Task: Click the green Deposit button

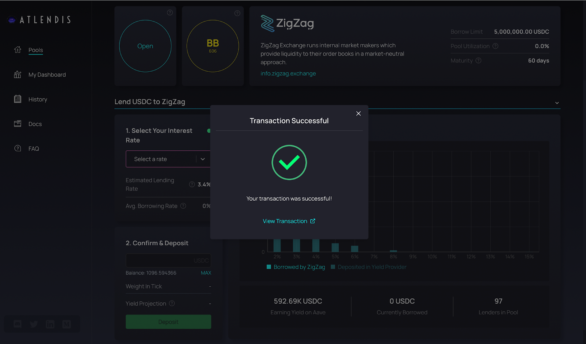Action: (x=168, y=322)
